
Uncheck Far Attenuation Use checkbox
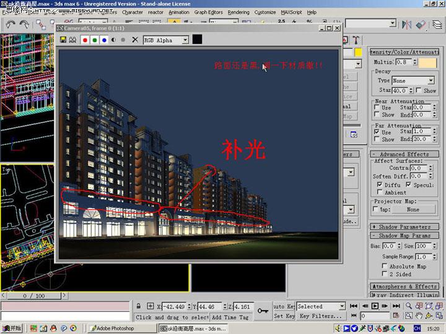point(377,132)
